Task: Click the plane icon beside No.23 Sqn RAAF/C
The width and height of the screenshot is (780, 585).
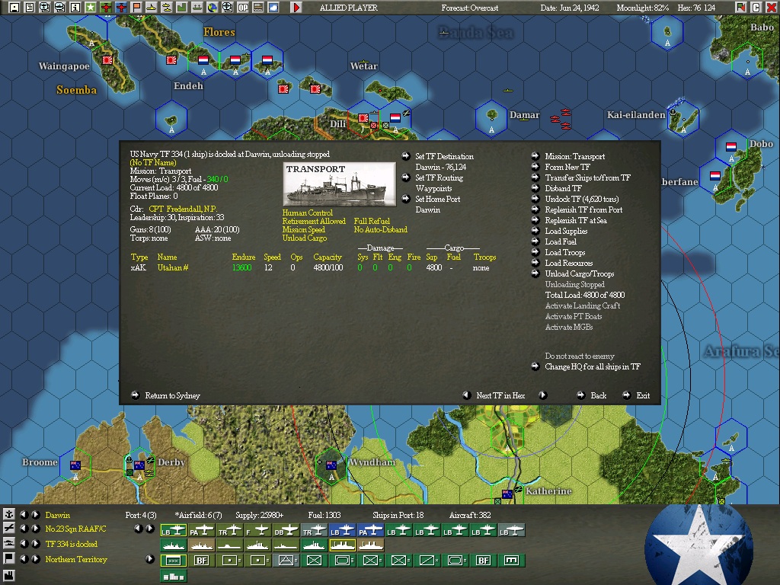Action: click(x=8, y=529)
